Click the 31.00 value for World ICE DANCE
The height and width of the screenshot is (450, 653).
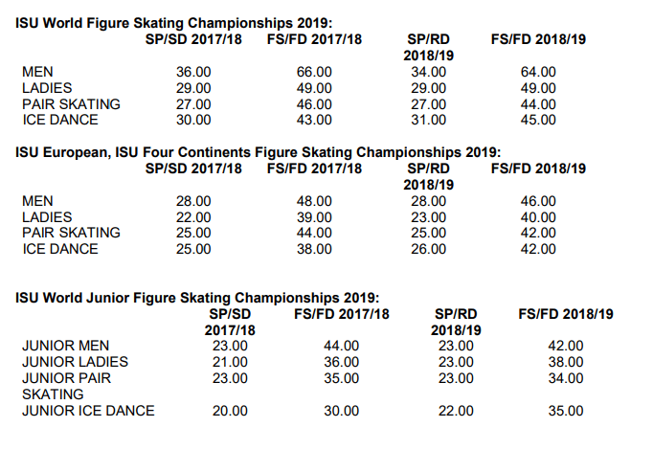(428, 121)
